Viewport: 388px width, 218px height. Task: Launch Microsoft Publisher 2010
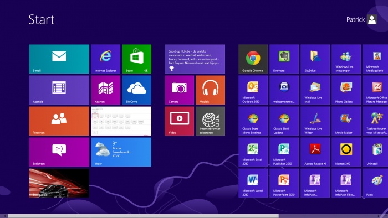point(284,152)
